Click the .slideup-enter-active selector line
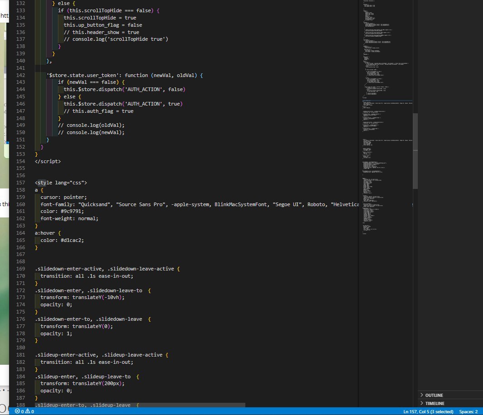483x415 pixels. point(101,355)
